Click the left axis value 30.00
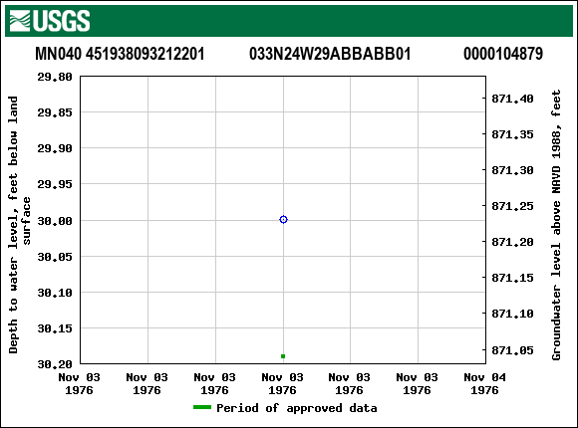The image size is (578, 428). 55,221
